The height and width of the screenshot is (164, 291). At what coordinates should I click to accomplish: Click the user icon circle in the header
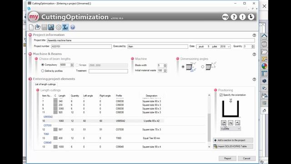pyautogui.click(x=251, y=17)
